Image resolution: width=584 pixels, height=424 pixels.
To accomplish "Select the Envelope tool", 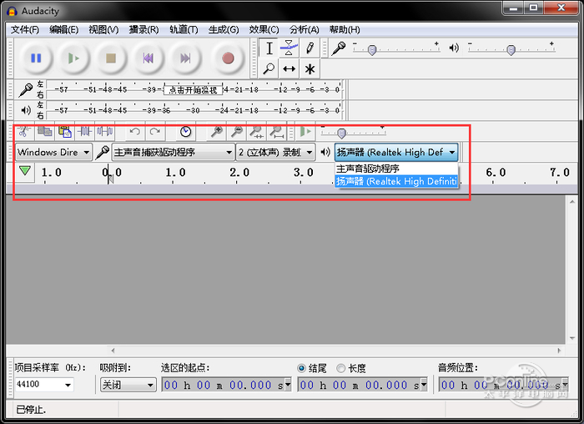I will coord(289,48).
